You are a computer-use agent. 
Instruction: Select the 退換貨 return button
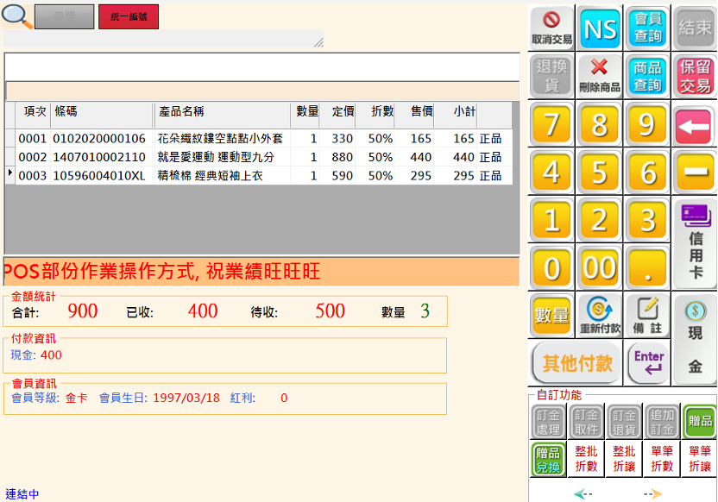click(551, 76)
